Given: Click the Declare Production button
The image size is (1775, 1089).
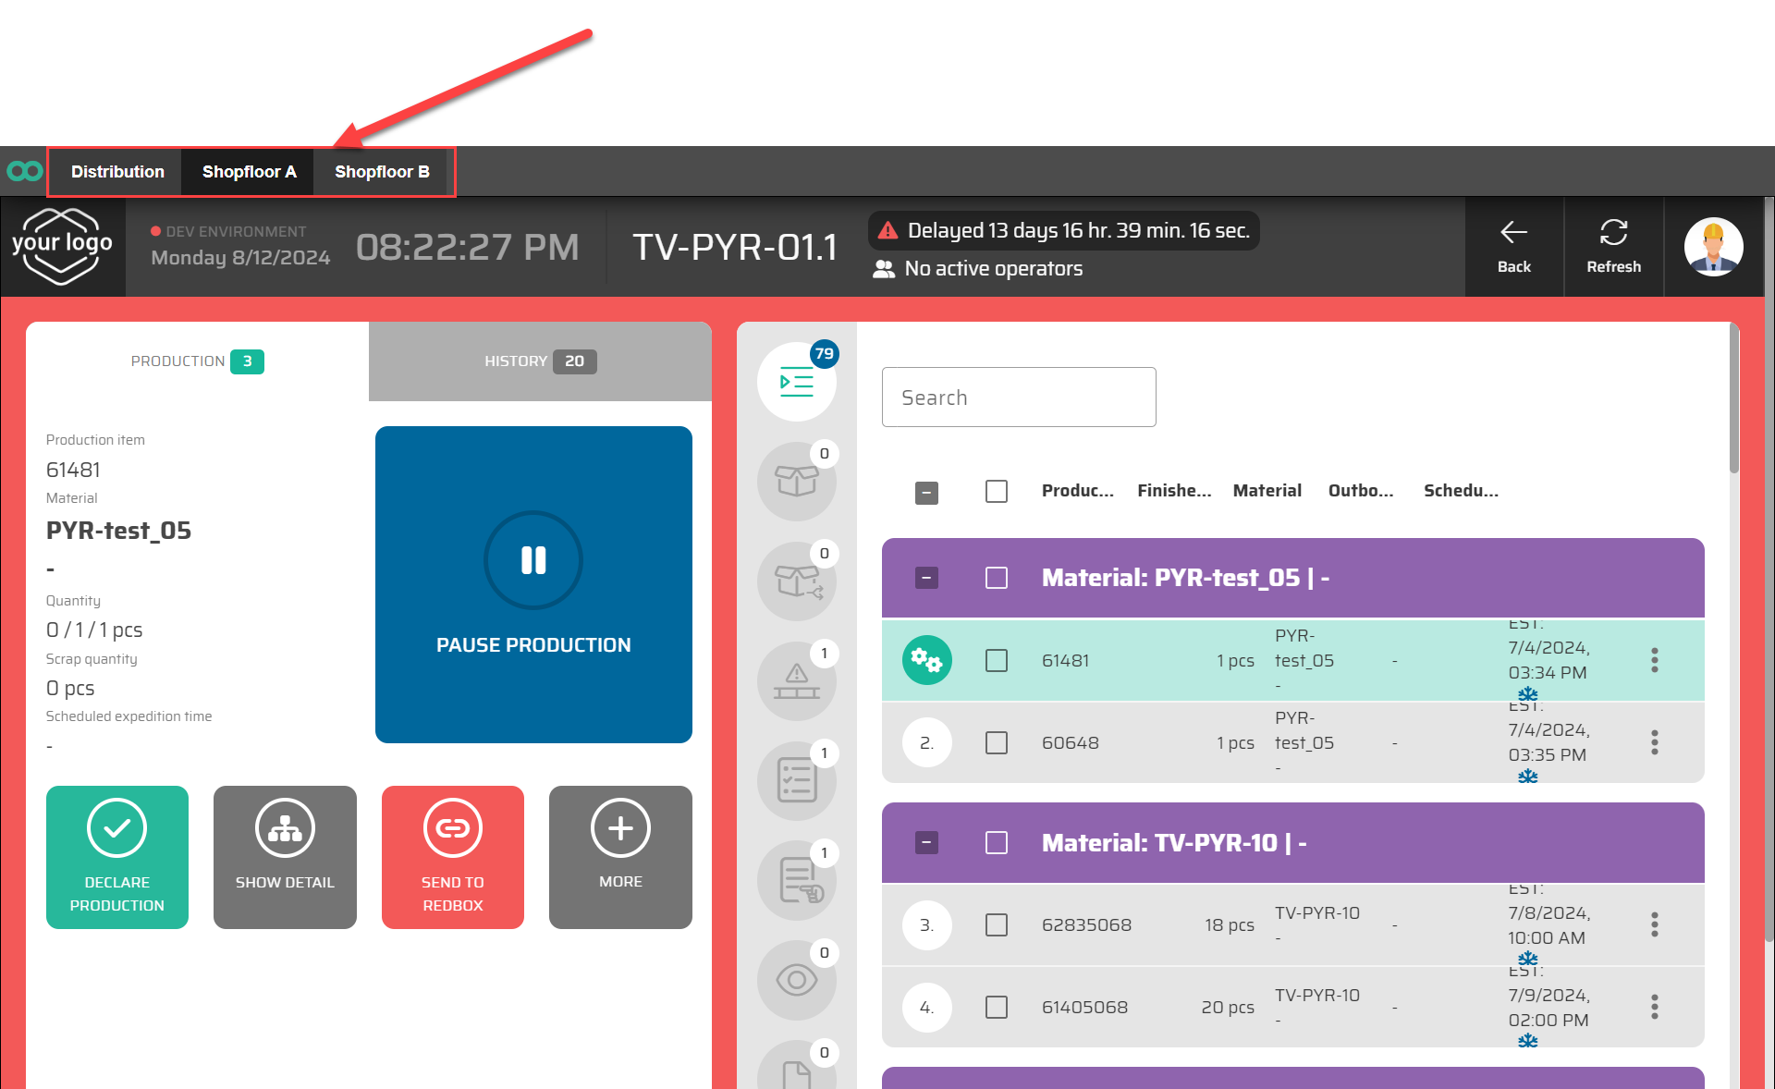Looking at the screenshot, I should (x=117, y=857).
